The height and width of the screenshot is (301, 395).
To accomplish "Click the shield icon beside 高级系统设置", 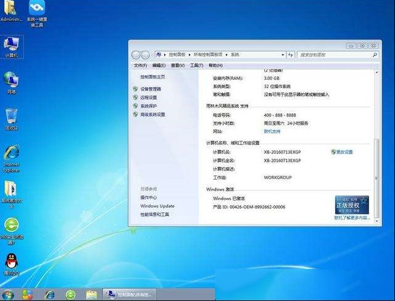I will coord(136,115).
